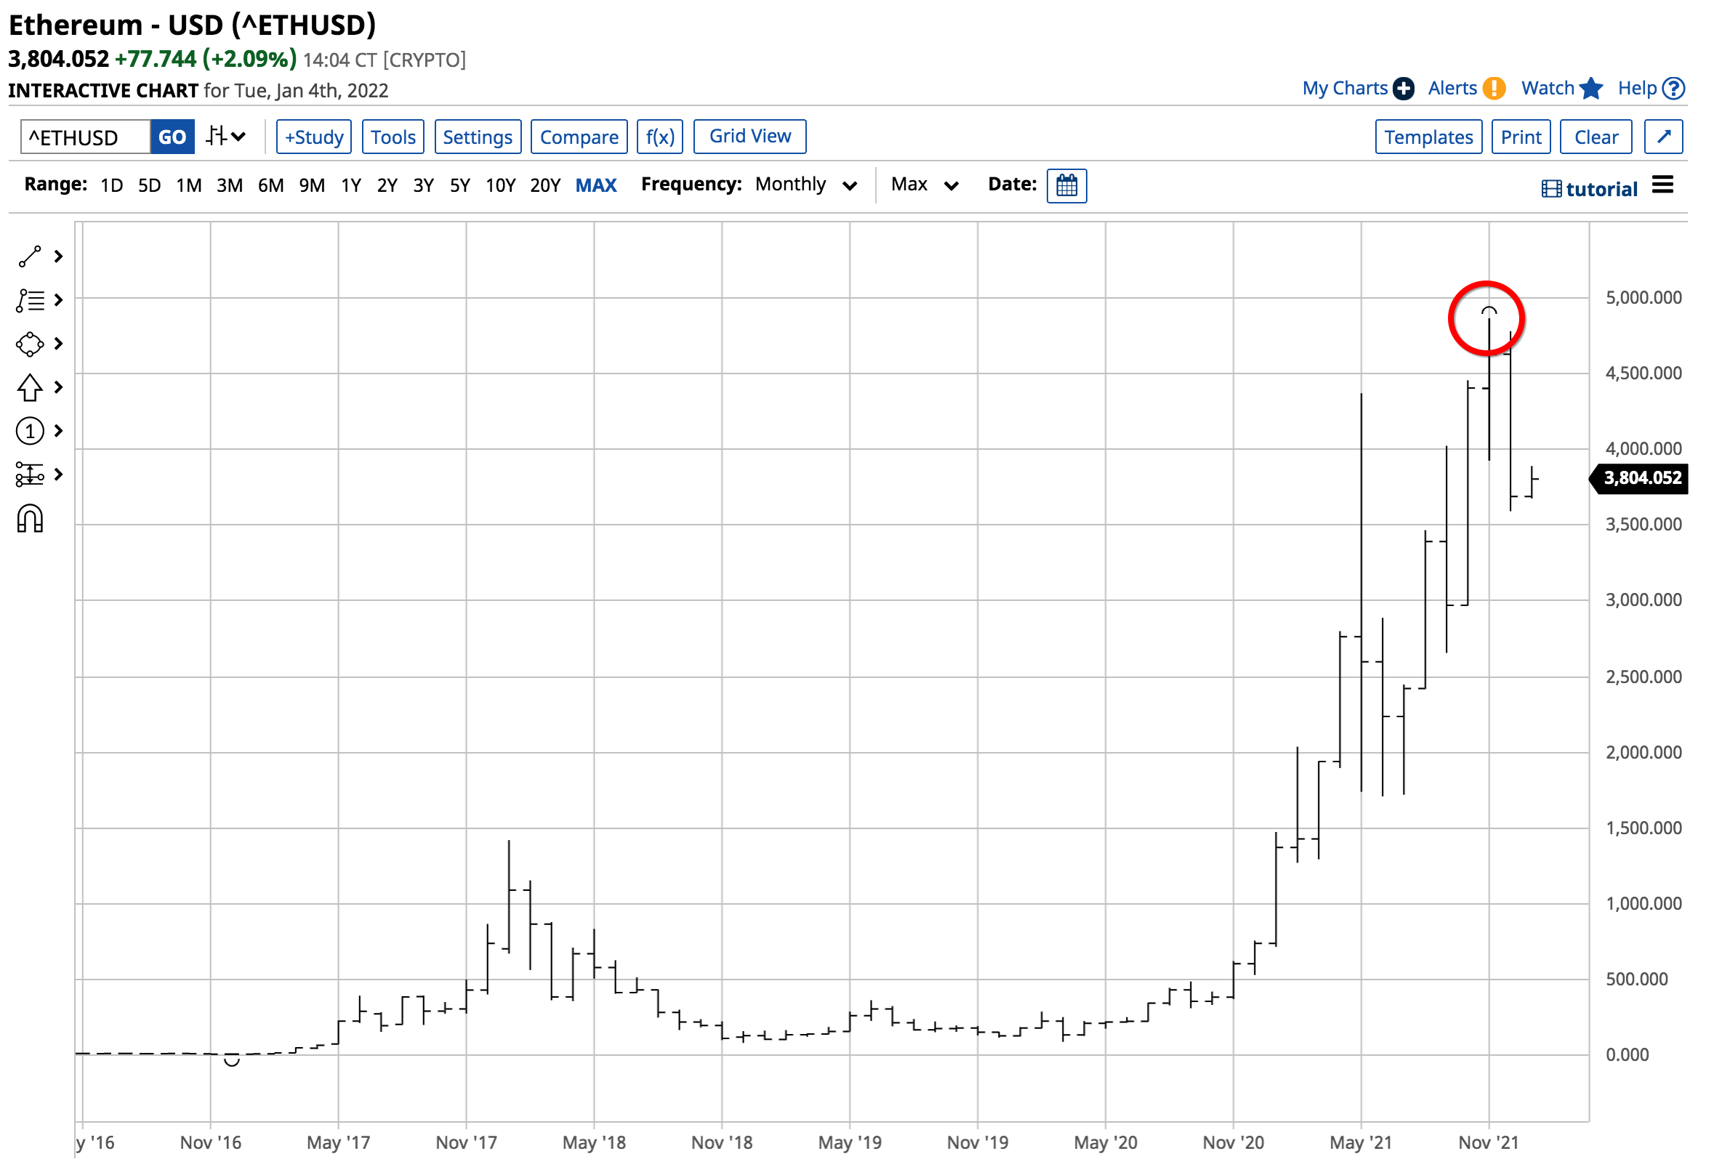This screenshot has height=1167, width=1714.
Task: Select the 1Y range
Action: 352,186
